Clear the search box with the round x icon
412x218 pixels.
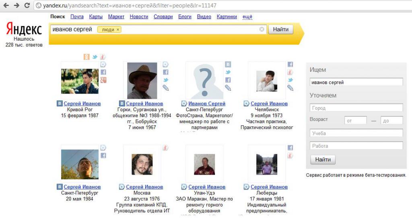(262, 29)
